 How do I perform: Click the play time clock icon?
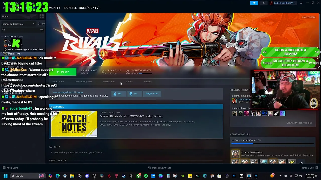click(x=104, y=72)
